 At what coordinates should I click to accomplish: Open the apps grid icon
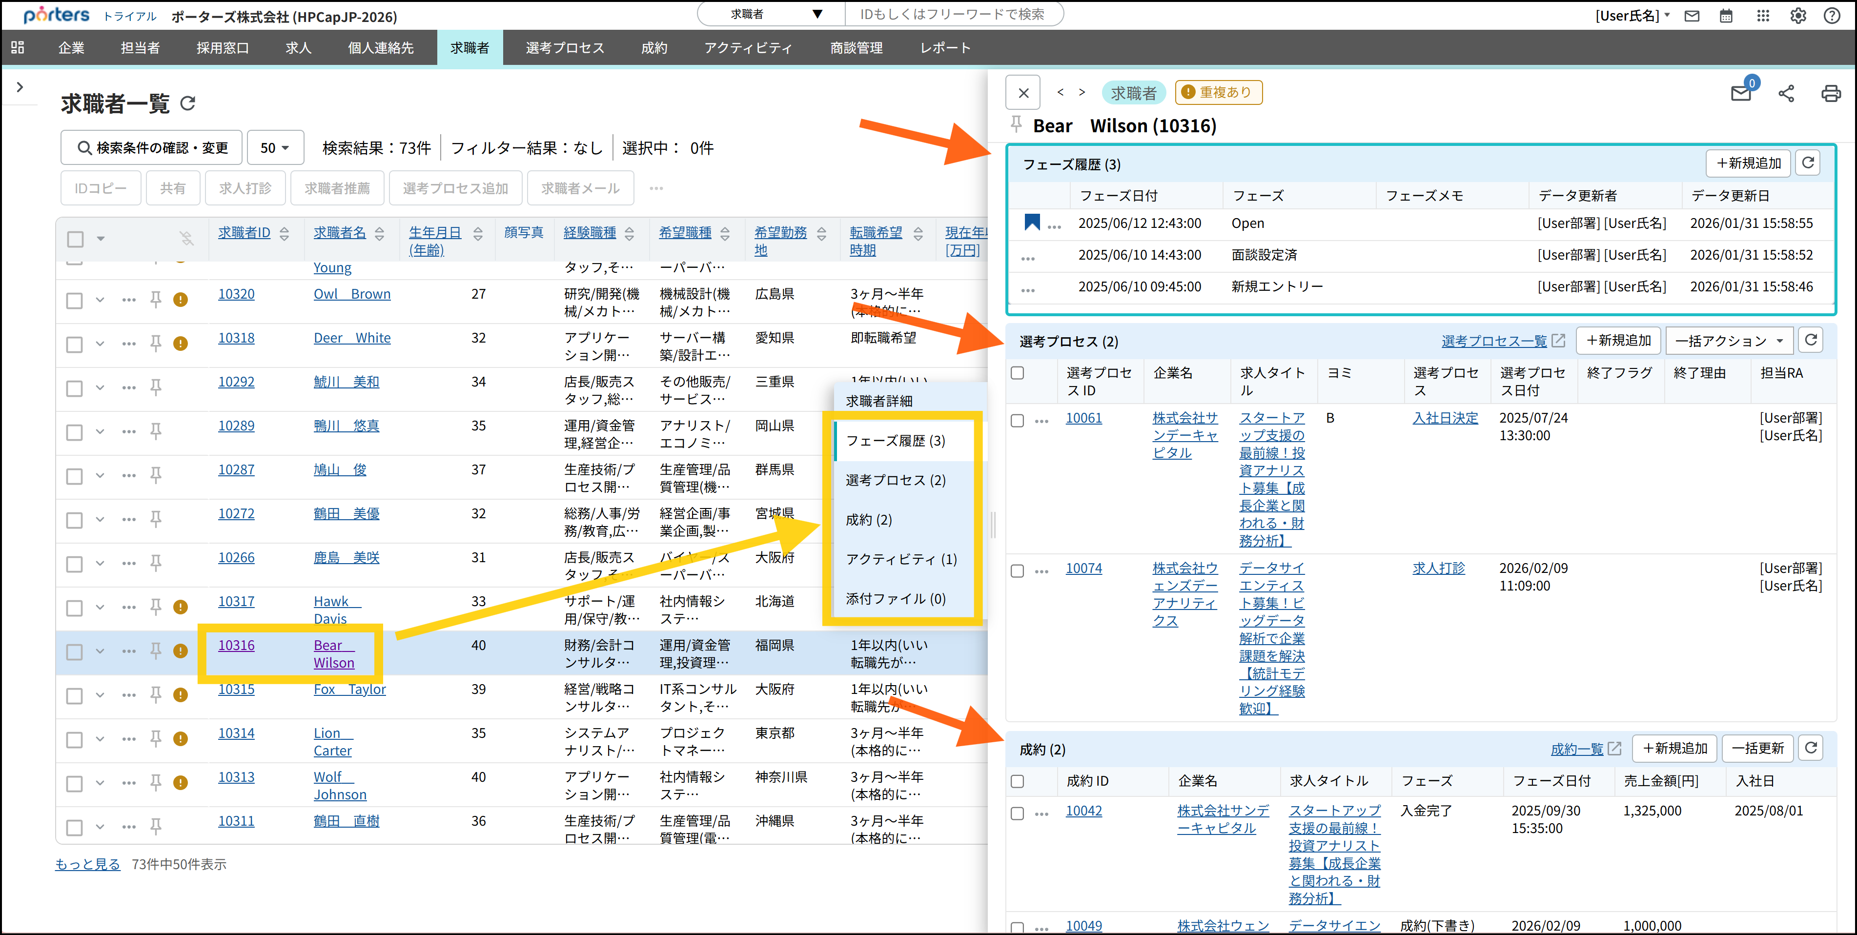(x=1763, y=16)
